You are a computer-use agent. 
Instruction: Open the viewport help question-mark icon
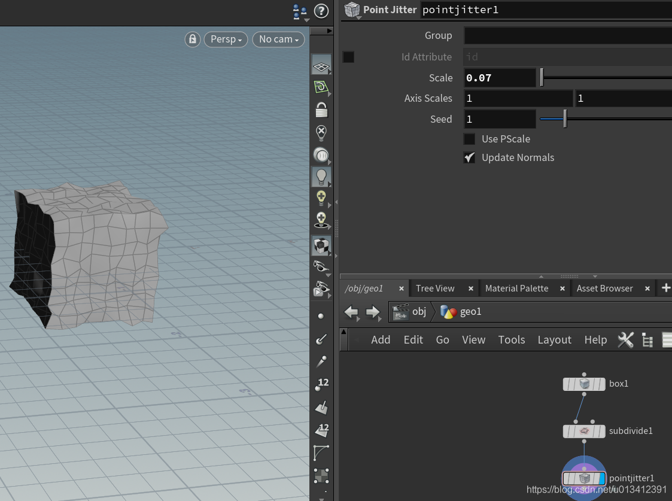(321, 11)
